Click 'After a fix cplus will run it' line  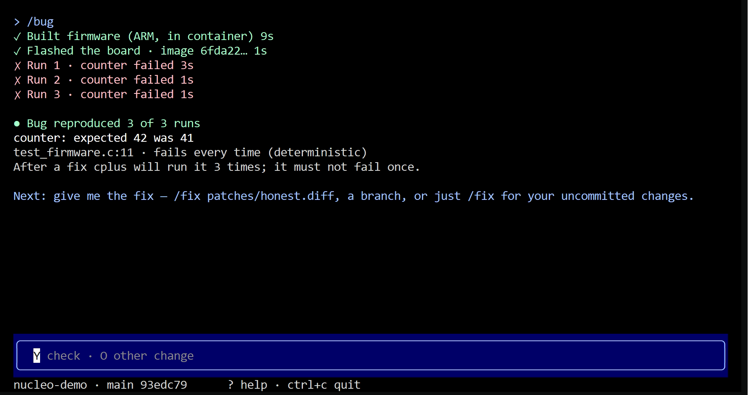click(x=217, y=167)
